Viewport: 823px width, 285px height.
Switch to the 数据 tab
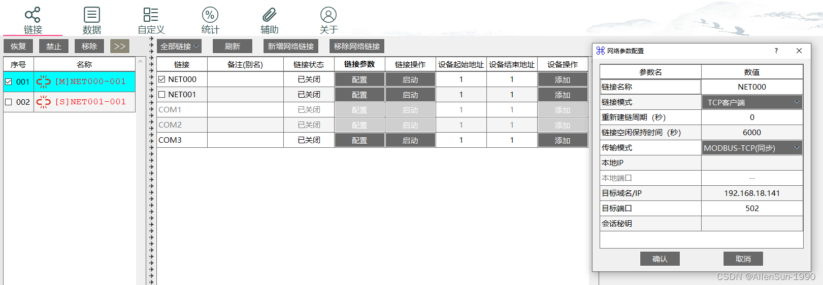click(92, 21)
